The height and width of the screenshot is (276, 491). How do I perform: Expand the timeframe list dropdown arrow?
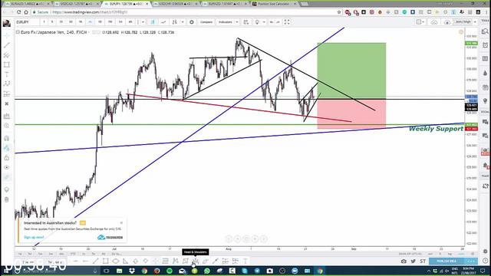143,22
